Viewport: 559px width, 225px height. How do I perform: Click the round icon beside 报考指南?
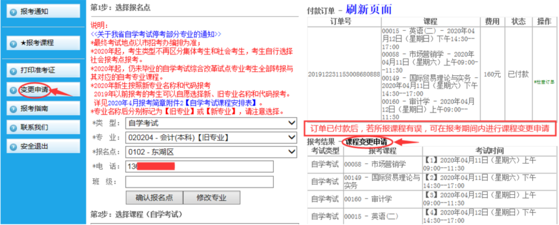[13, 109]
